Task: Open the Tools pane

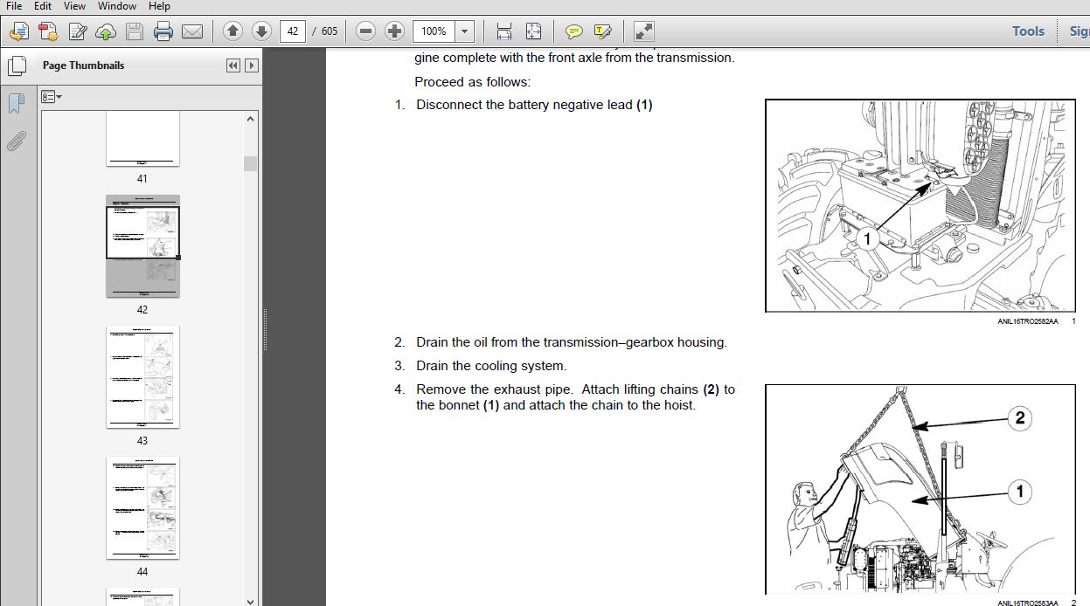Action: [1028, 31]
